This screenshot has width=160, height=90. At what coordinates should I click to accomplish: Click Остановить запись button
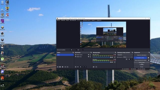140,58
